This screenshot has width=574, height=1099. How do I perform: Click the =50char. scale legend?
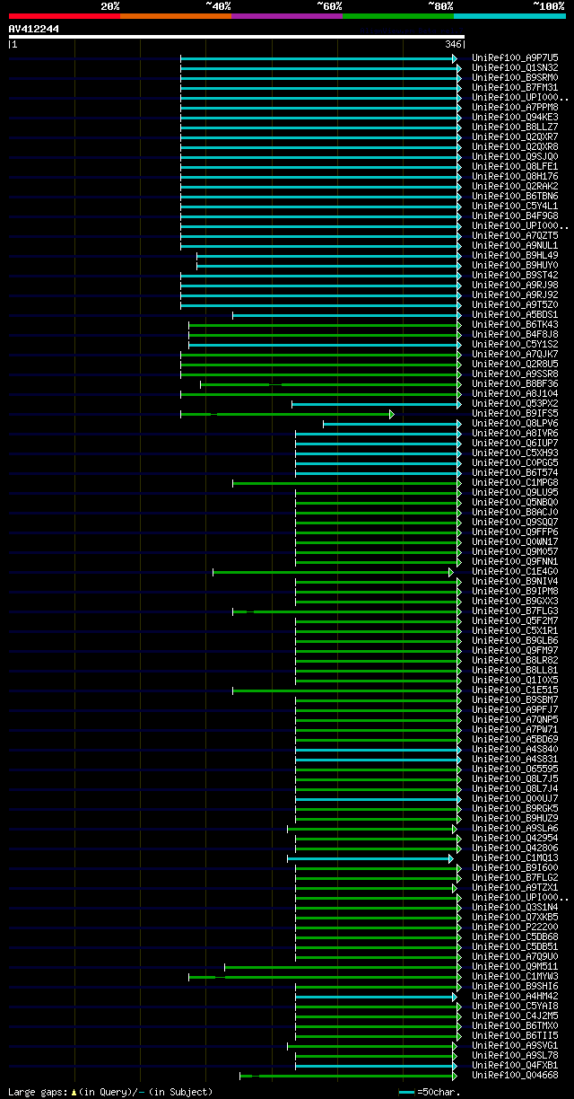coord(430,1092)
